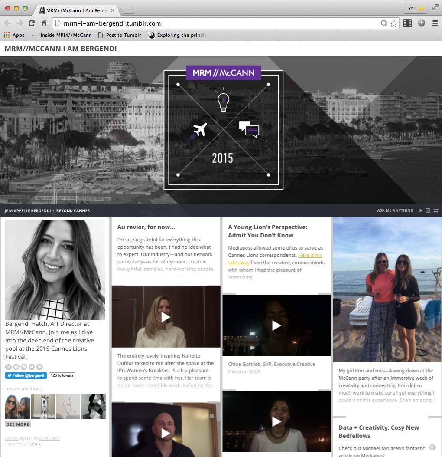Open the Behance social icon
Viewport: 442px width, 457px height.
coord(8,367)
